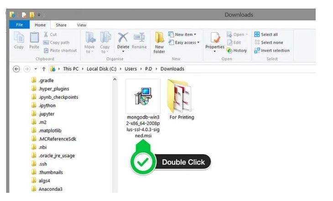This screenshot has width=333, height=201.
Task: Select .ssh folder
Action: pyautogui.click(x=39, y=164)
